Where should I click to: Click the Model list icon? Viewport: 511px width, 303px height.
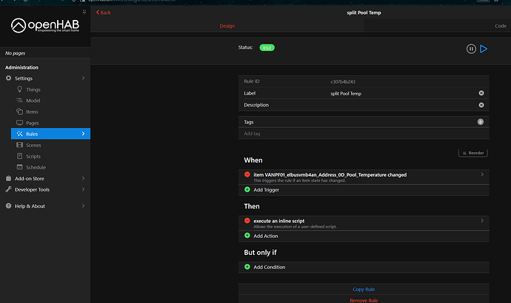pyautogui.click(x=19, y=100)
